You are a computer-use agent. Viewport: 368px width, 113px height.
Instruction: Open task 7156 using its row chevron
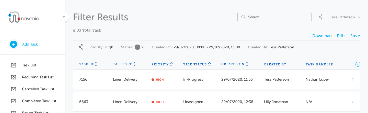click(353, 79)
